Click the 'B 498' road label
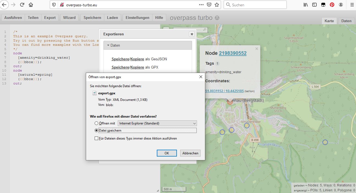Screen dimensions: 356x193 [255, 140]
